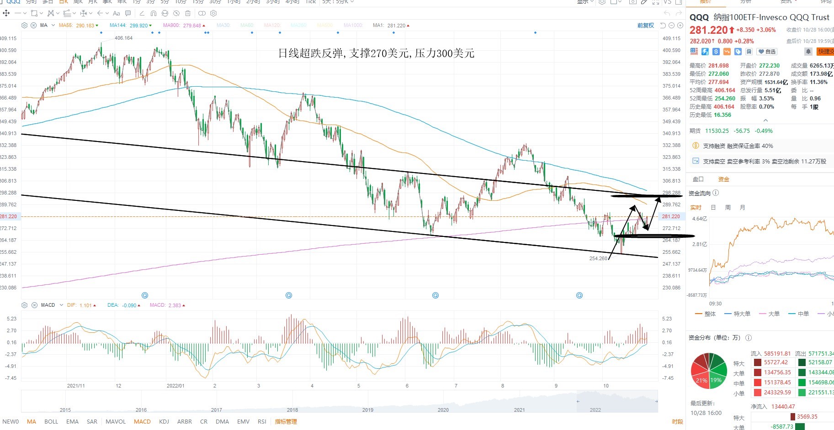Click the current price label 281.220 on axis
Screen dimensions: 834x430
(671, 216)
